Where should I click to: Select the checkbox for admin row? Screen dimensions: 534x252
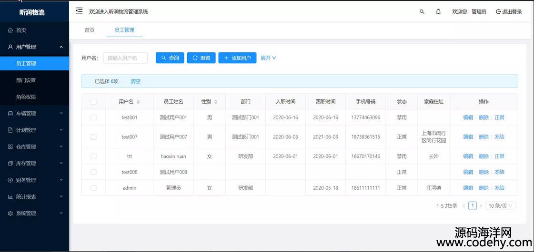pyautogui.click(x=93, y=188)
